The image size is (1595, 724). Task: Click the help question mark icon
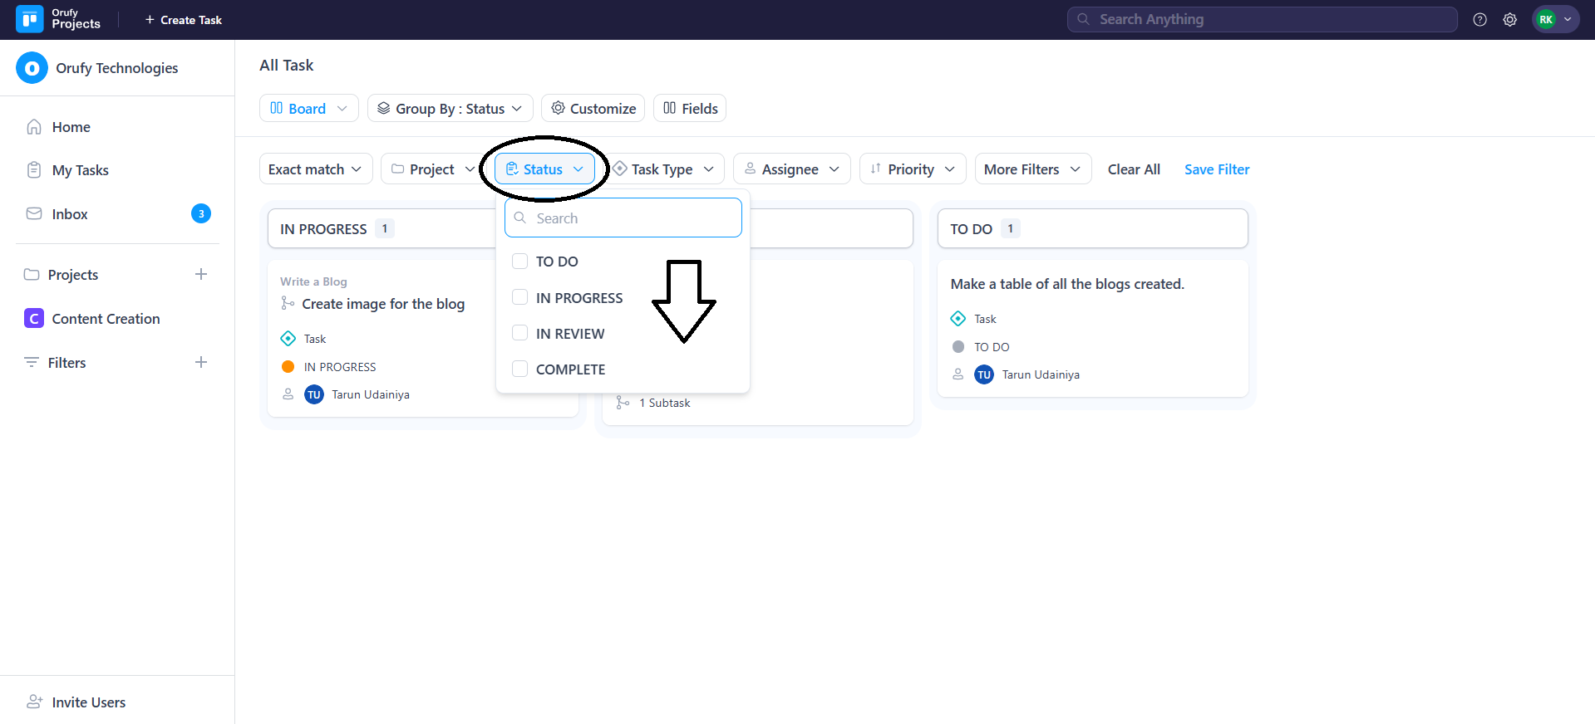point(1479,20)
